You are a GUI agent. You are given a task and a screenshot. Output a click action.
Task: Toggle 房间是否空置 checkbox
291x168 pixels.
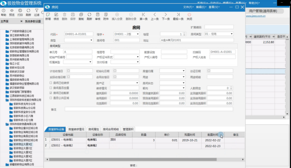click(x=51, y=88)
